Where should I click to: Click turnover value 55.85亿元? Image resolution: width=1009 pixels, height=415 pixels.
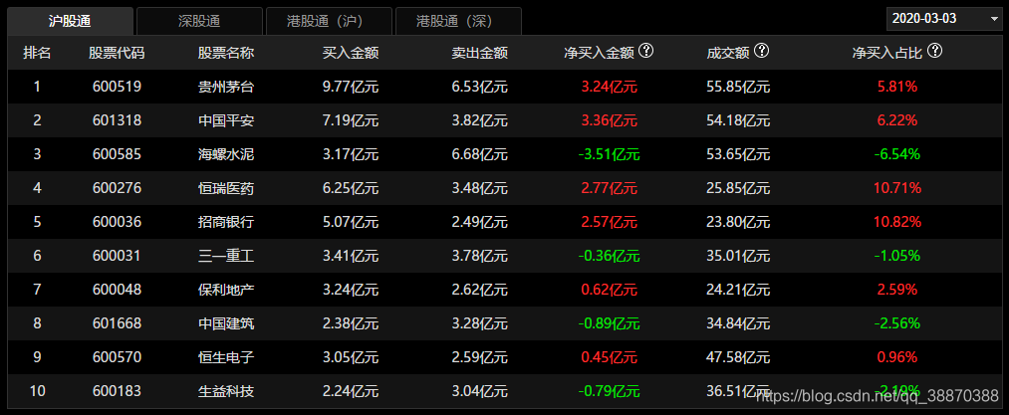point(738,87)
